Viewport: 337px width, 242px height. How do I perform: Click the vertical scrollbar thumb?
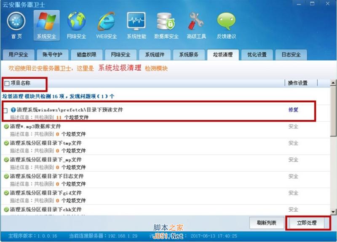[333, 111]
